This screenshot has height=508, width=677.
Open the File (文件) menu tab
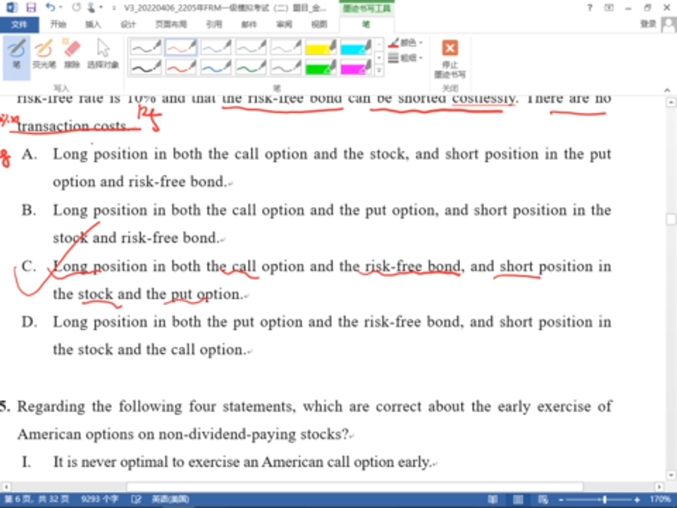20,24
